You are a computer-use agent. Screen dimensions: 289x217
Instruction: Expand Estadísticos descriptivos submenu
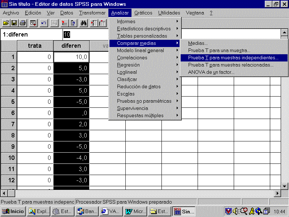click(x=145, y=29)
